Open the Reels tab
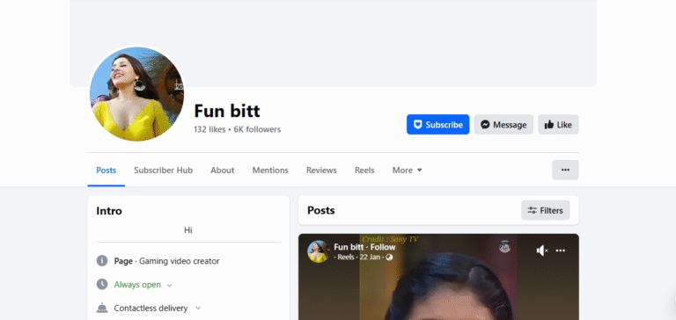The height and width of the screenshot is (320, 676). point(364,171)
